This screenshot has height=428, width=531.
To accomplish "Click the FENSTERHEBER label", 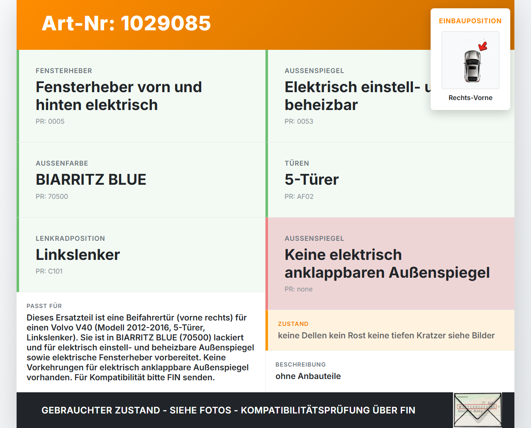I will [x=64, y=71].
